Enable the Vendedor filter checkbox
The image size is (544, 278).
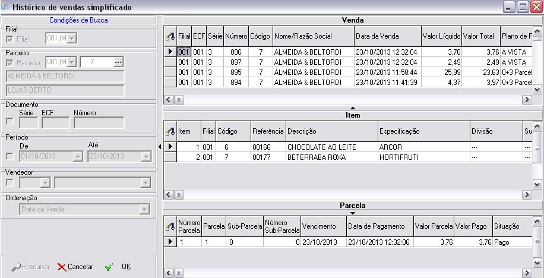10,182
